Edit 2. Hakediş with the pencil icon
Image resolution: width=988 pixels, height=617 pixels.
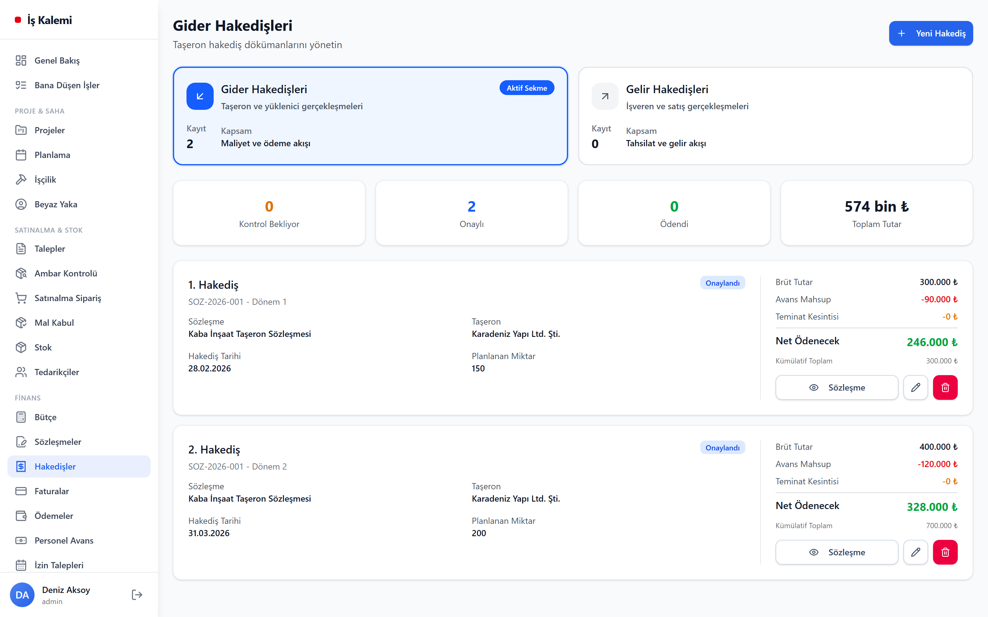915,552
